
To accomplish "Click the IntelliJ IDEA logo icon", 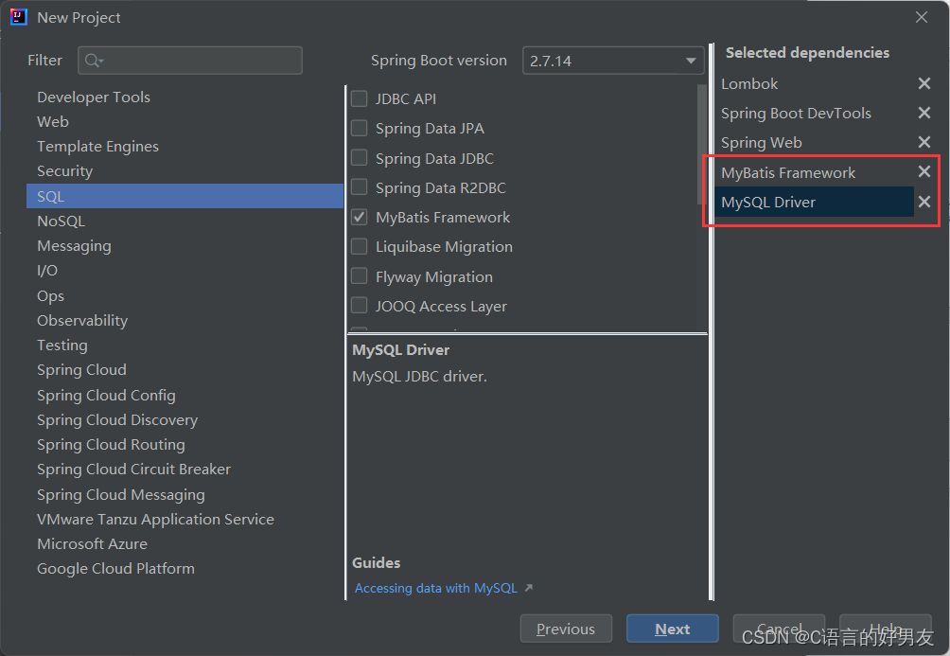I will 19,17.
